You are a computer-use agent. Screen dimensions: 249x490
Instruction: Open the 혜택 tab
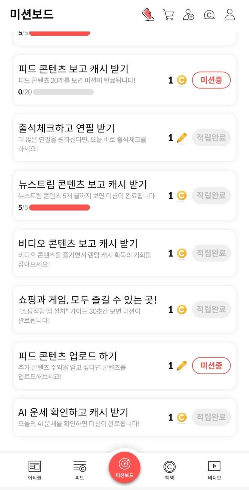169,470
